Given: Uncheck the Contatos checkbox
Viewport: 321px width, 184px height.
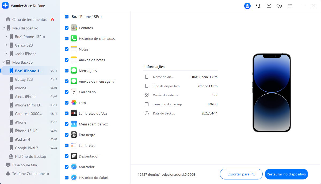Looking at the screenshot, I should point(67,28).
